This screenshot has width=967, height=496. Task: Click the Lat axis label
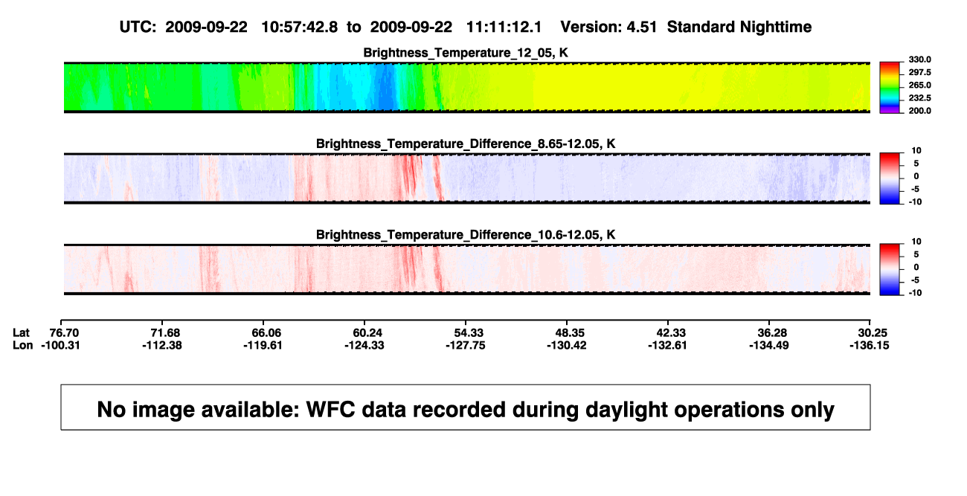point(23,332)
